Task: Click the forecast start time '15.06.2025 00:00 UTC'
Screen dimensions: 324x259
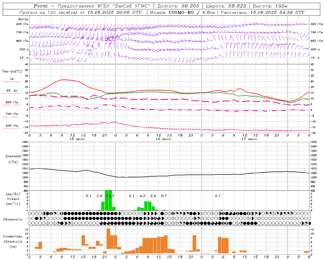Action: 114,12
